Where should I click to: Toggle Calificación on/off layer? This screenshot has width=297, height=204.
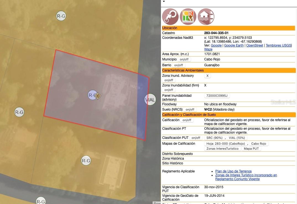point(187,120)
